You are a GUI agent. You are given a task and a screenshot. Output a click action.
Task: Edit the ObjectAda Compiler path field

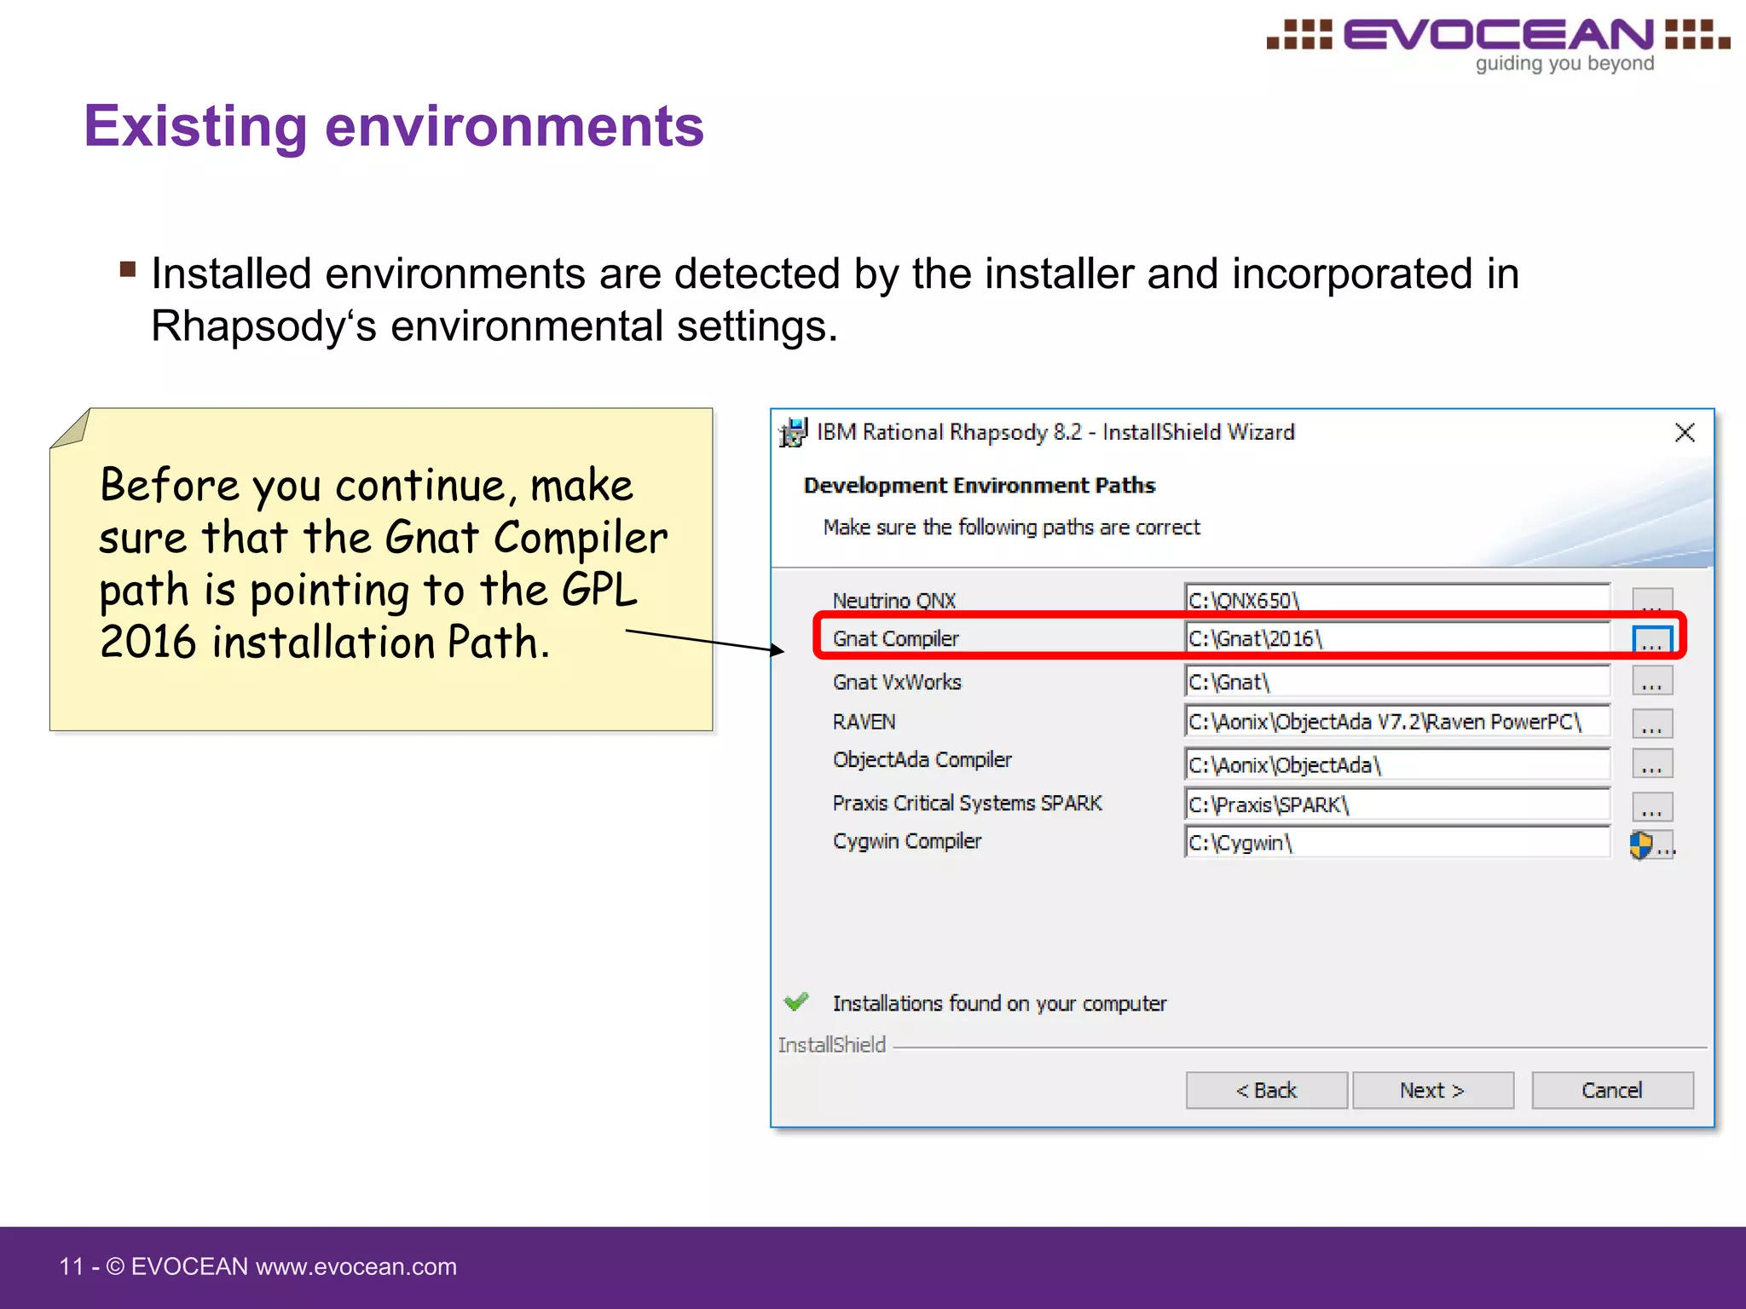click(x=1397, y=764)
